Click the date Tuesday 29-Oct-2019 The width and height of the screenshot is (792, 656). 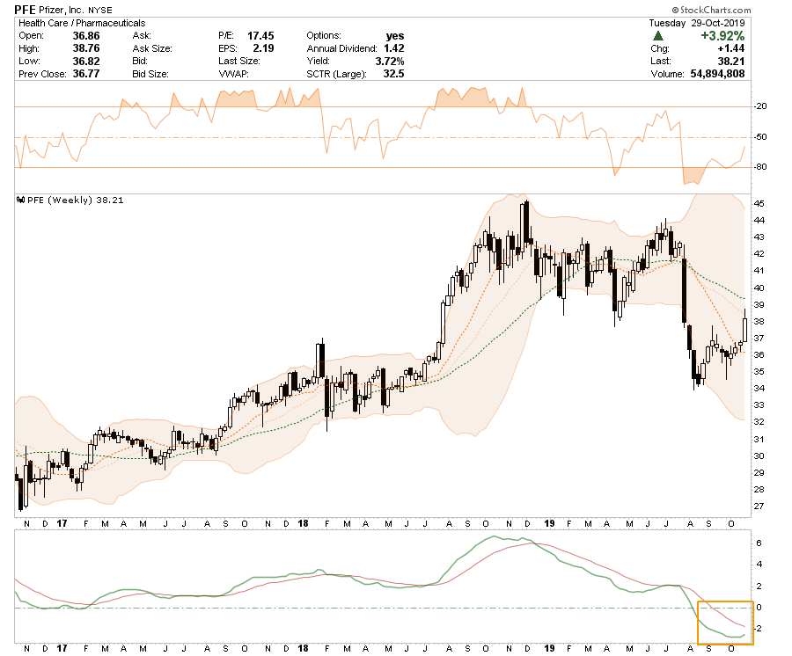697,23
